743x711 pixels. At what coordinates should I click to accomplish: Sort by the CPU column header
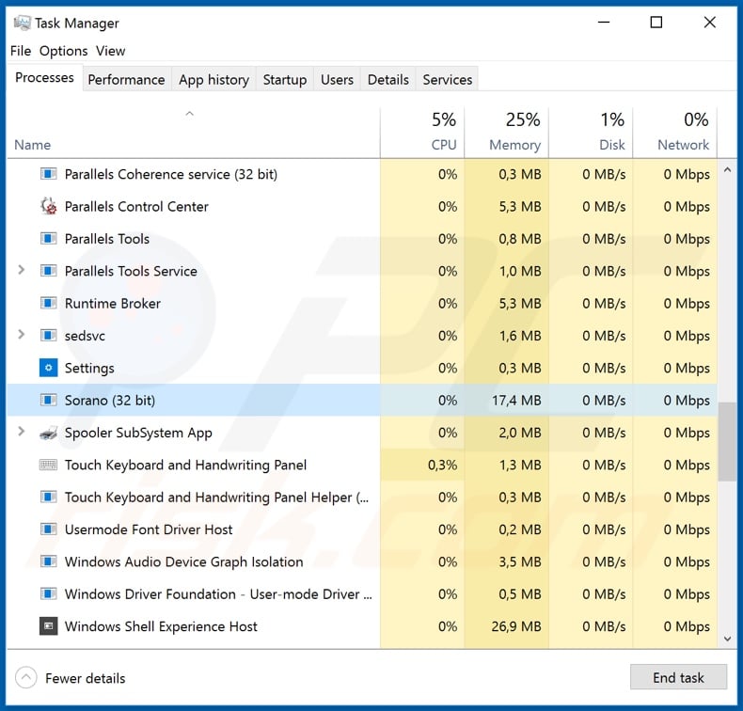(x=422, y=133)
